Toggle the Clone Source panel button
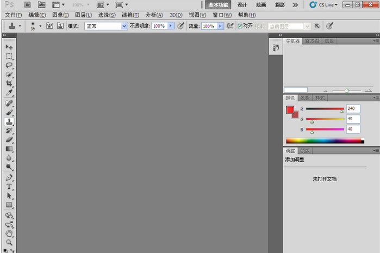Viewport: 380px width, 253px height. [60, 26]
